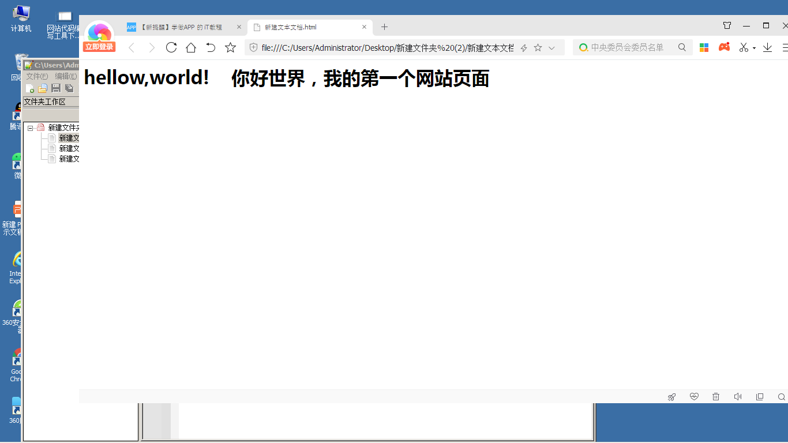788x443 pixels.
Task: Click new file icon in editor toolbar
Action: pos(29,88)
